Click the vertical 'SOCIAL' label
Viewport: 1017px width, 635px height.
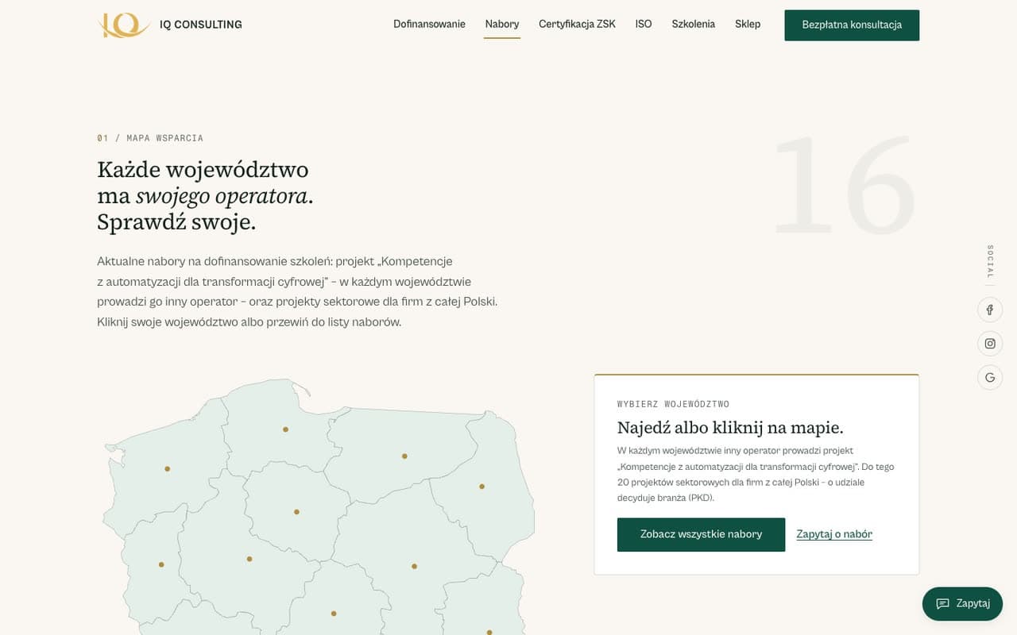point(990,261)
